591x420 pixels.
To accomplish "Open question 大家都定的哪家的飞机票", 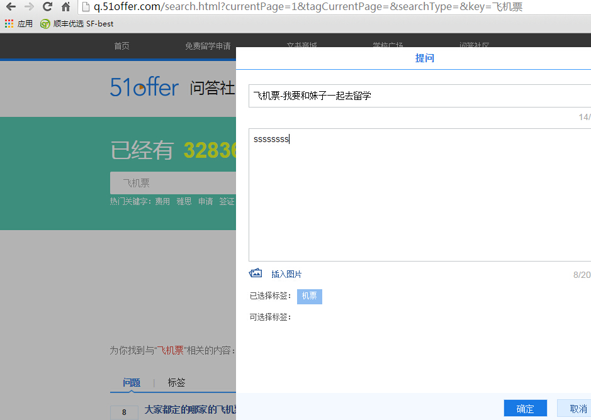I will point(190,409).
